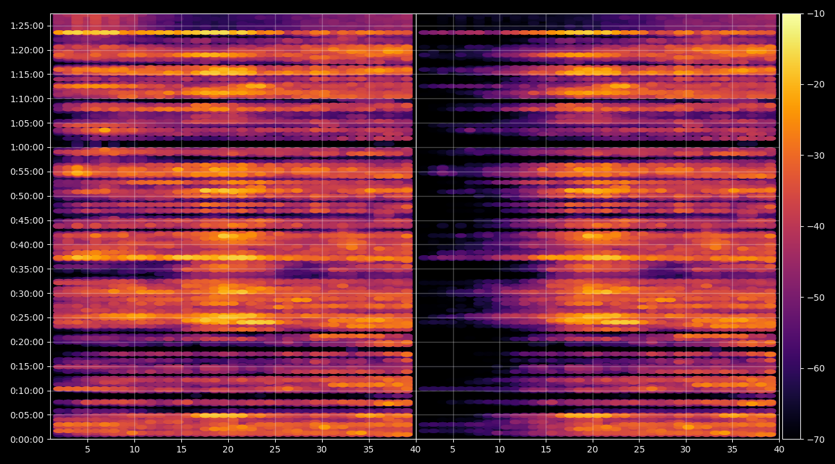Click the 1:25:00 time axis label

click(28, 26)
